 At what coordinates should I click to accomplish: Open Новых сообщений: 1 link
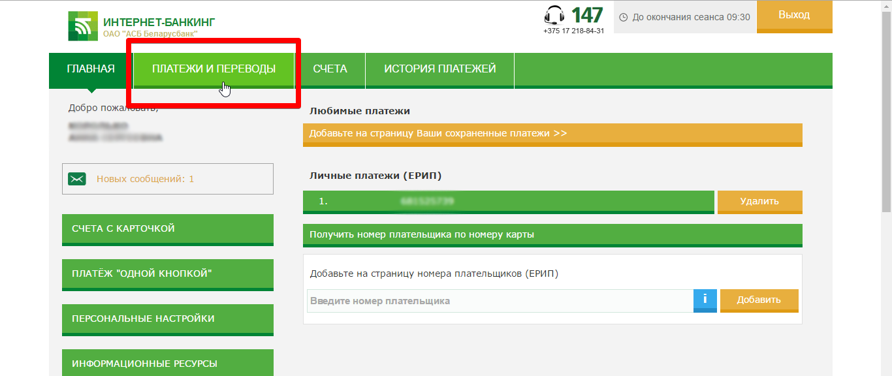(145, 179)
